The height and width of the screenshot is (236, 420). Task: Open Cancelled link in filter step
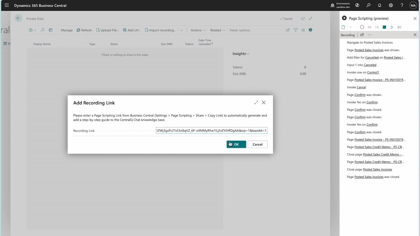click(x=372, y=57)
